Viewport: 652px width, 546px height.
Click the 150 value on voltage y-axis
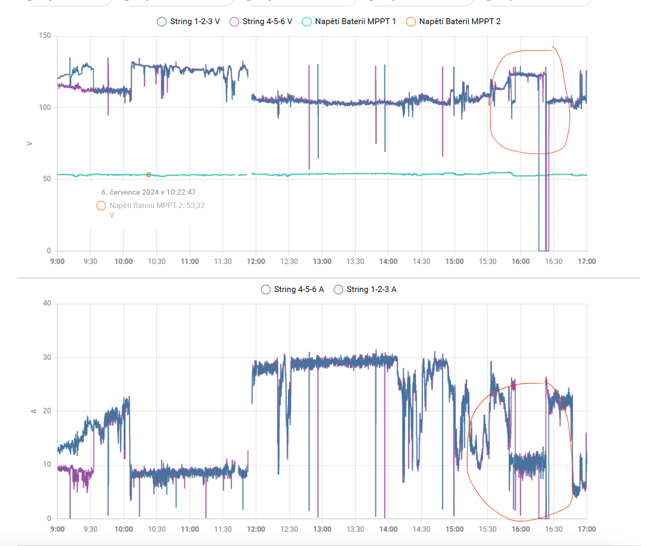[x=45, y=35]
